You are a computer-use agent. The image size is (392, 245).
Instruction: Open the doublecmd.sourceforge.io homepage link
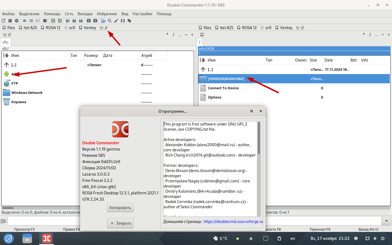[233, 222]
